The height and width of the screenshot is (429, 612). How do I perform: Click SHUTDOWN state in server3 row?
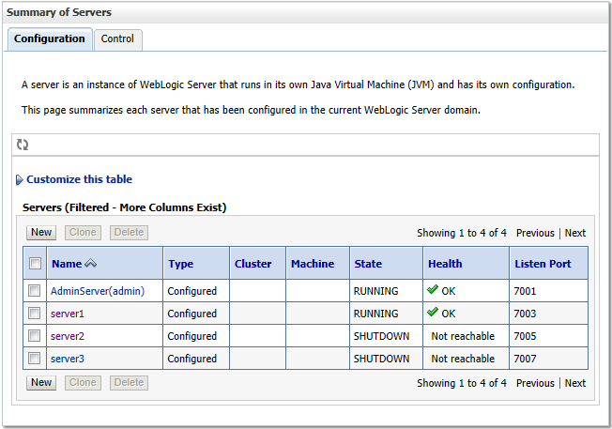381,360
